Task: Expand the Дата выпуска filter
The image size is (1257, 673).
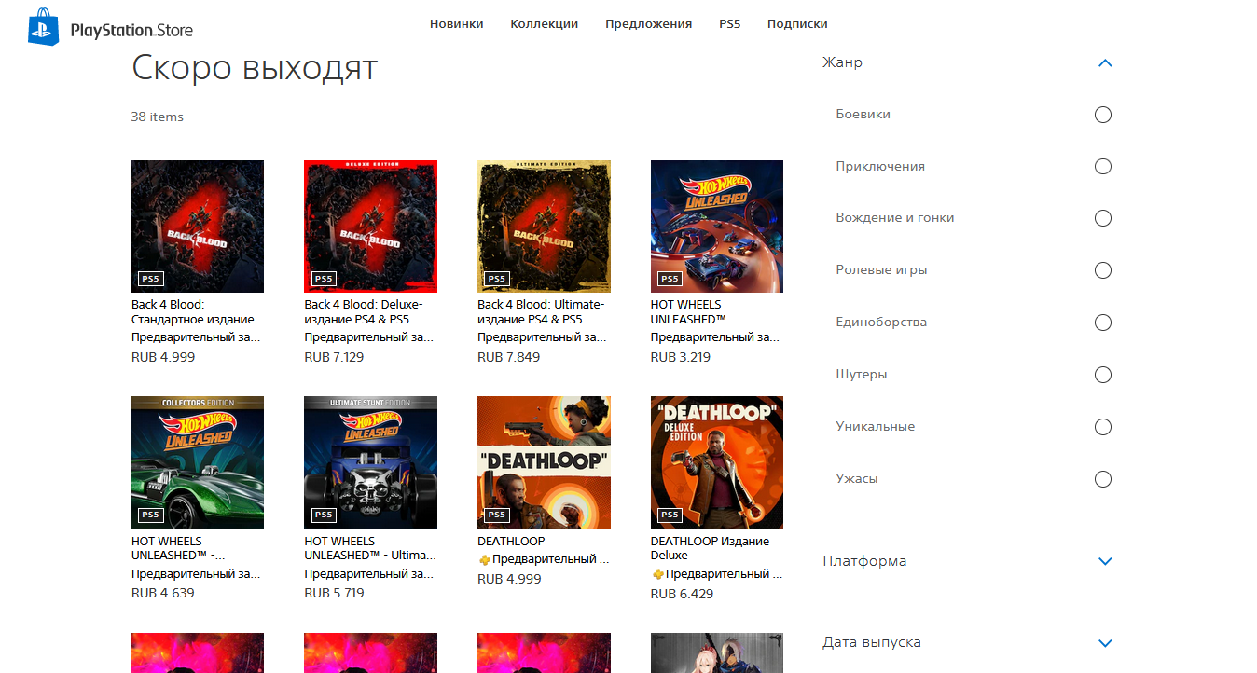Action: (1106, 643)
